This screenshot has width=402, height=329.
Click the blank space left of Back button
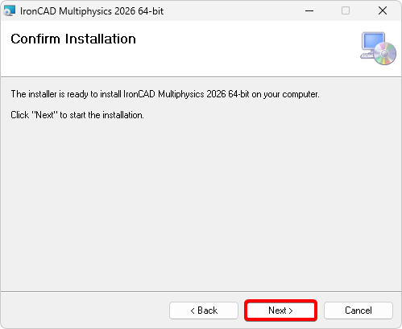pos(85,310)
